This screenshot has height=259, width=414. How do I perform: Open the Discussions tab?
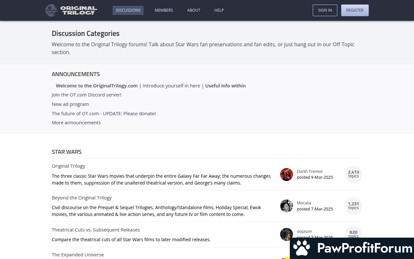[x=128, y=10]
